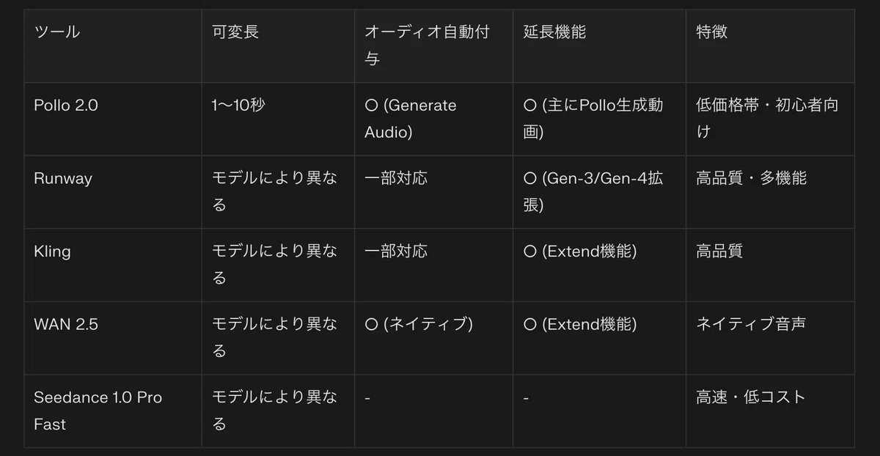The width and height of the screenshot is (880, 456).
Task: Select the 延長機能 column header
Action: 554,32
